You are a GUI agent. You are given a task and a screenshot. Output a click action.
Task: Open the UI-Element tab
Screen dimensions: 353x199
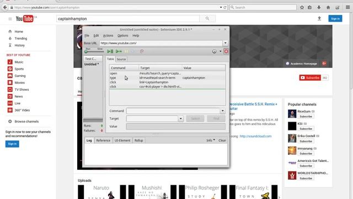[x=122, y=140]
